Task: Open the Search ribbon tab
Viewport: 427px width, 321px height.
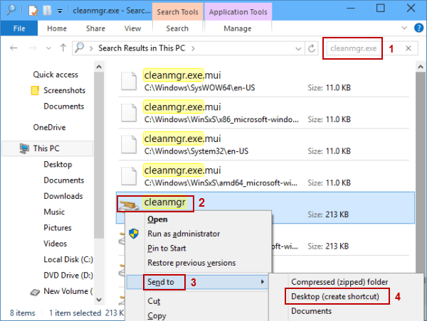Action: pyautogui.click(x=177, y=28)
